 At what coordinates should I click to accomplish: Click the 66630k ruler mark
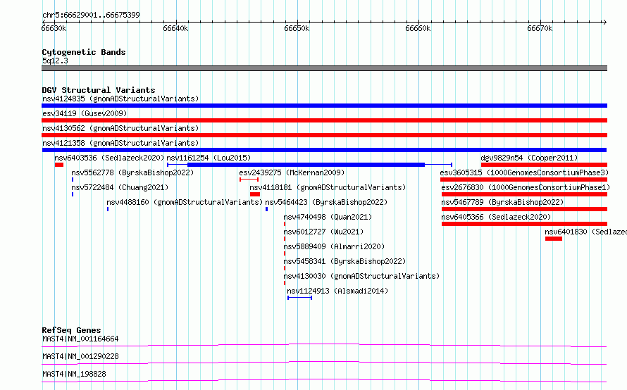click(54, 28)
